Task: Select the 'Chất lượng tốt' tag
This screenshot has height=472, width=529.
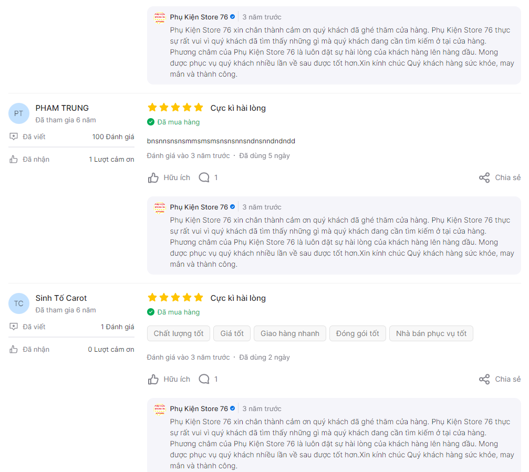Action: pos(179,333)
